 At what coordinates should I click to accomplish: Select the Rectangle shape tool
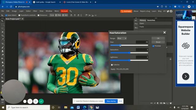pyautogui.click(x=2, y=82)
